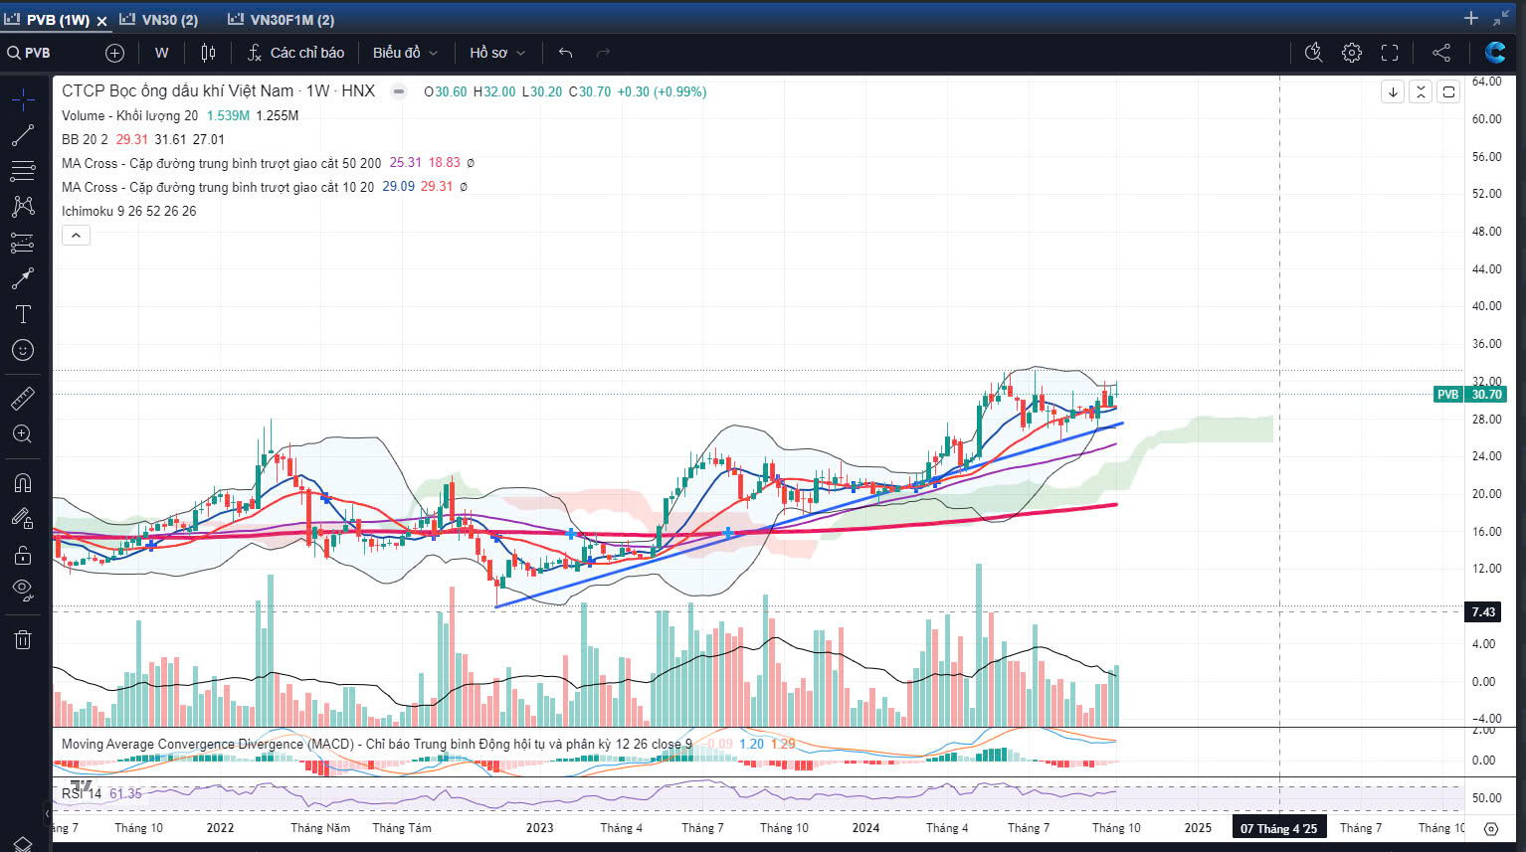Select the trend line drawing tool

[x=23, y=136]
